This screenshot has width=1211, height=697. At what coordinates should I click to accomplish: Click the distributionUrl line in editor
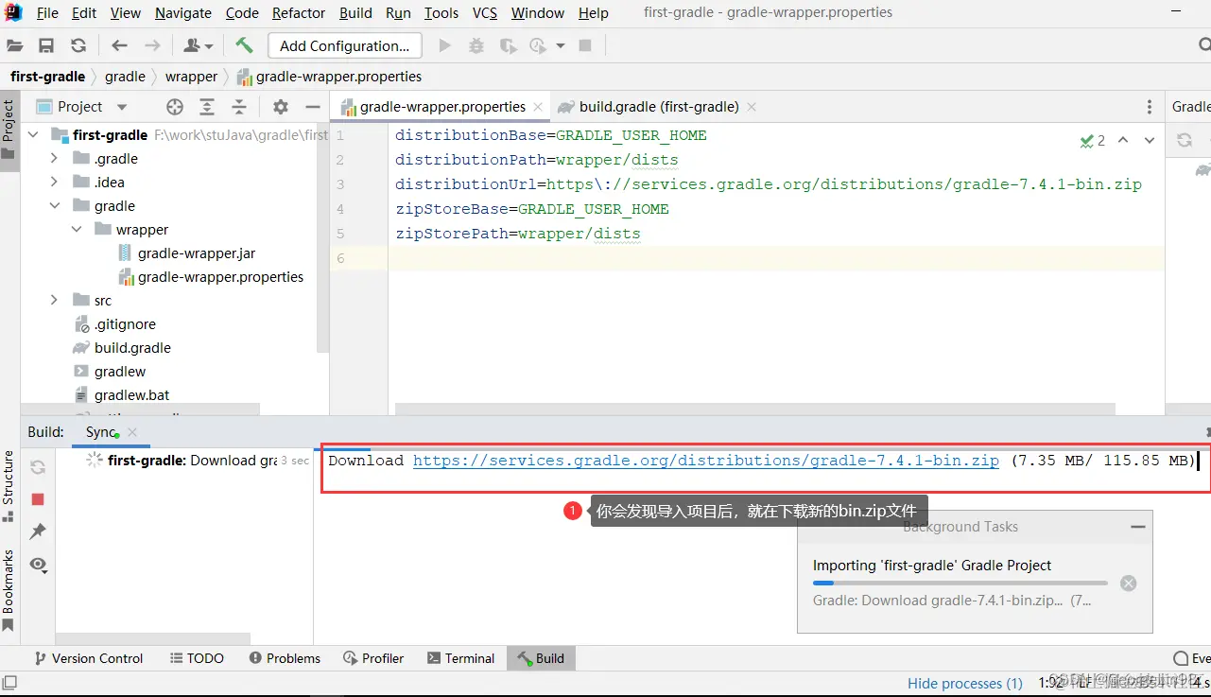[x=768, y=184]
